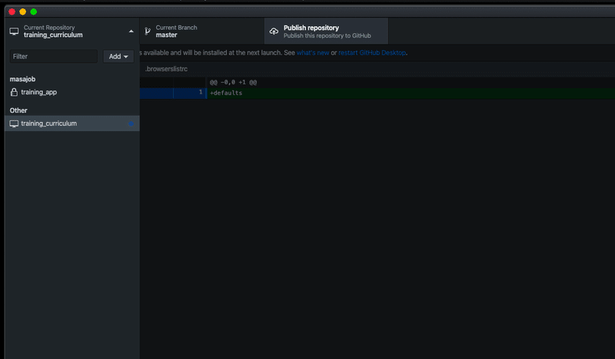
Task: Focus the repository Filter field
Action: point(53,56)
